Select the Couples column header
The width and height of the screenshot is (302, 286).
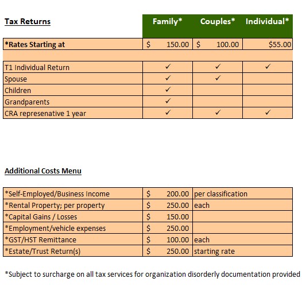coord(218,21)
